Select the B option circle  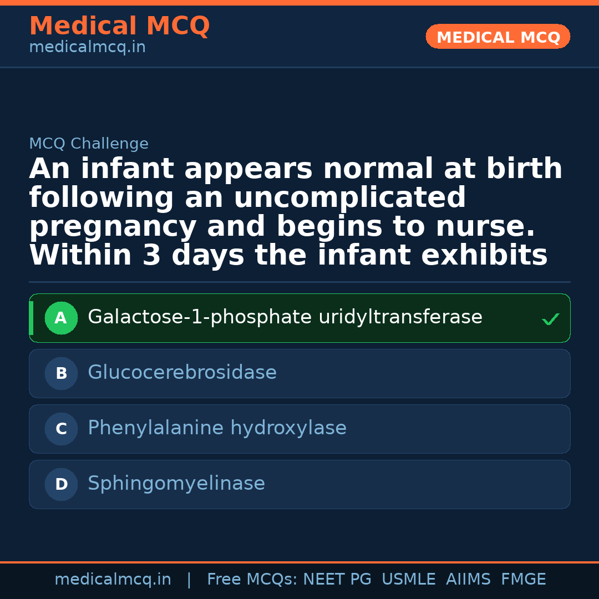coord(61,373)
